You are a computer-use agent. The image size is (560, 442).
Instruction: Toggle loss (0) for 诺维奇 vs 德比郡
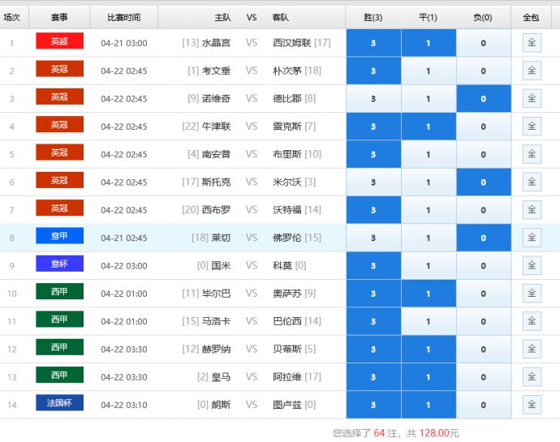coord(484,99)
